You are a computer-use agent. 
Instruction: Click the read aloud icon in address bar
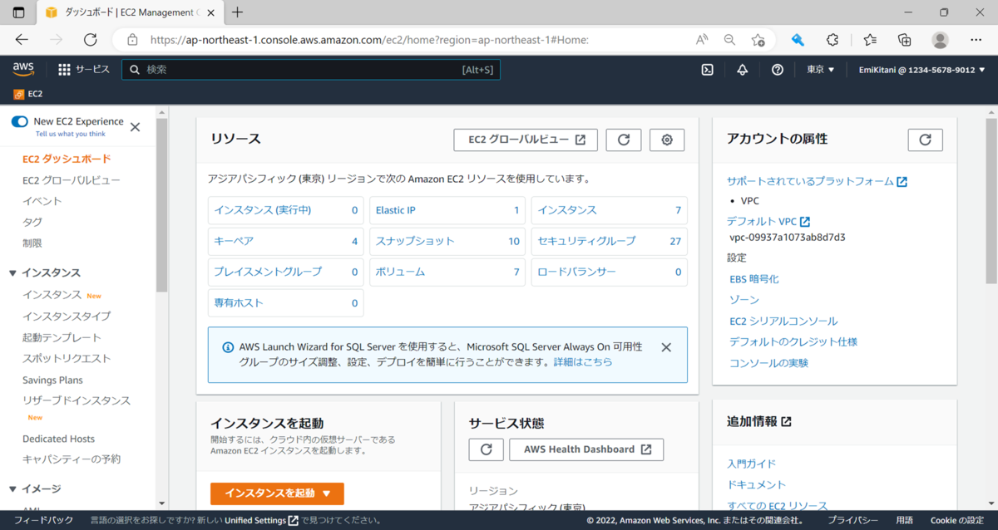pos(702,40)
